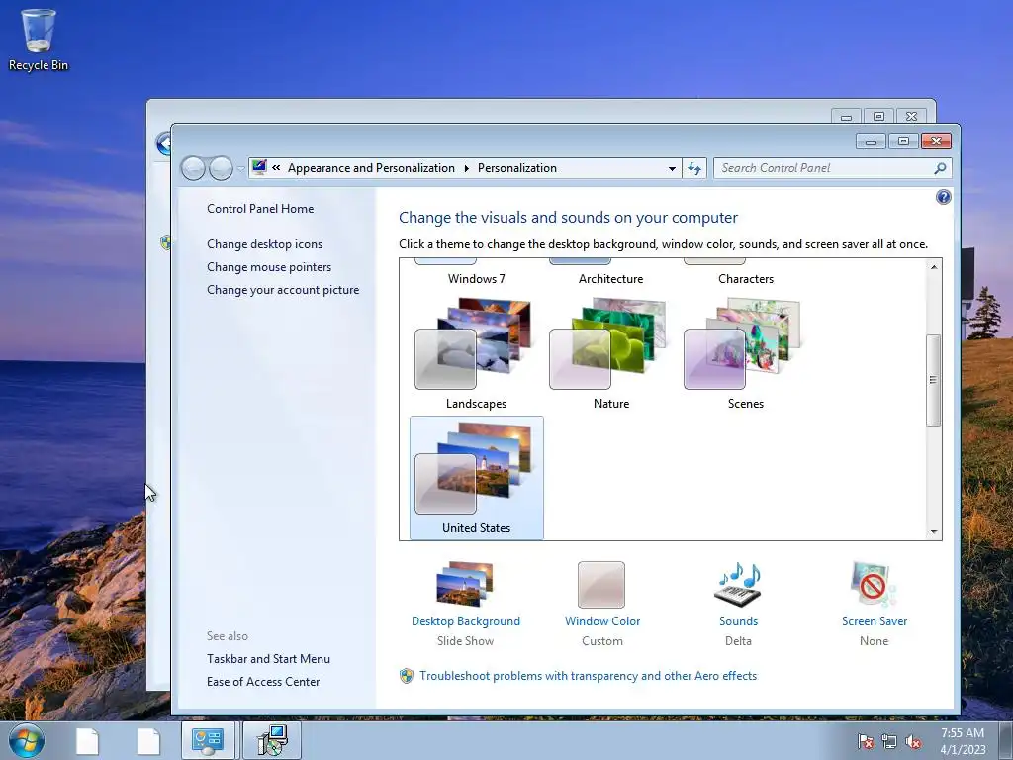The width and height of the screenshot is (1013, 760).
Task: Open the Window Color link
Action: coord(602,621)
